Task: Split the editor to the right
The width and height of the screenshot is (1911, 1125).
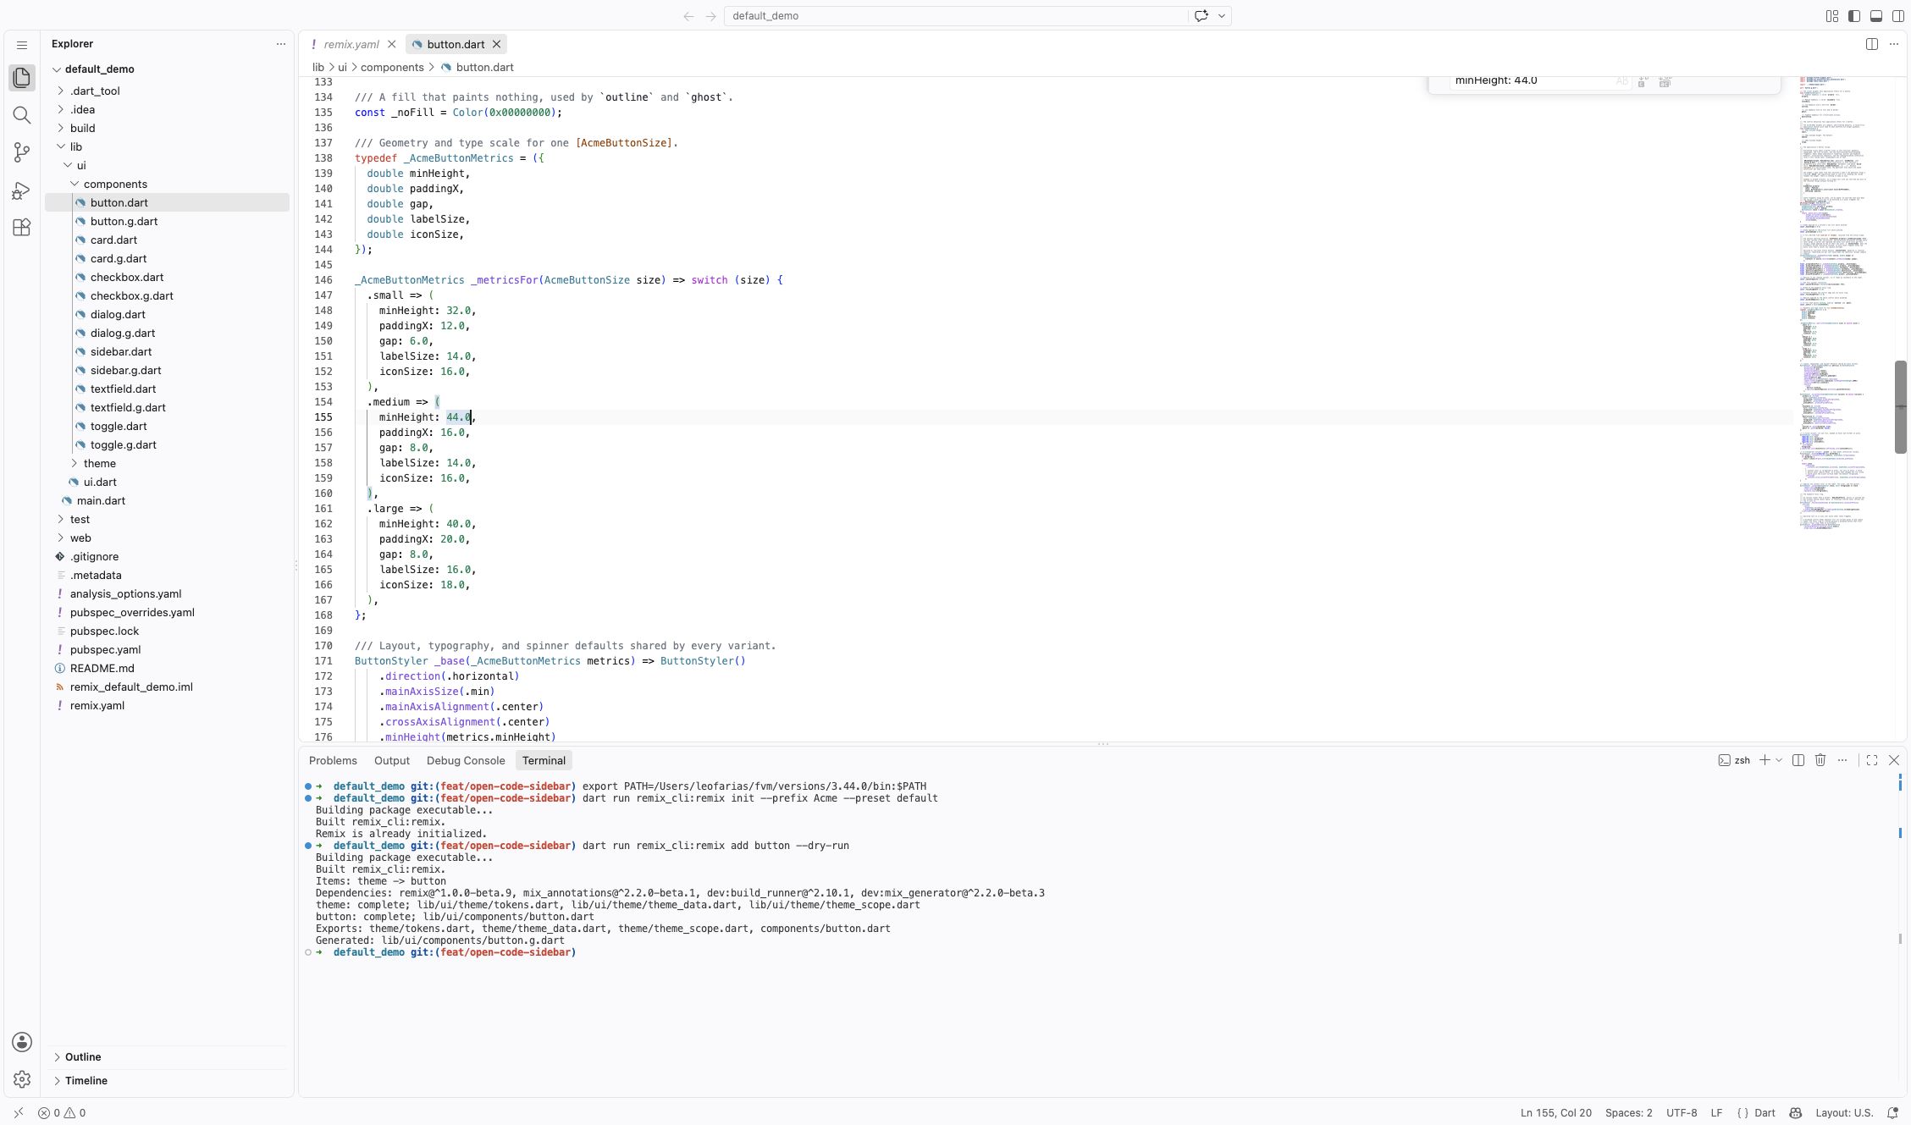Action: pos(1872,44)
